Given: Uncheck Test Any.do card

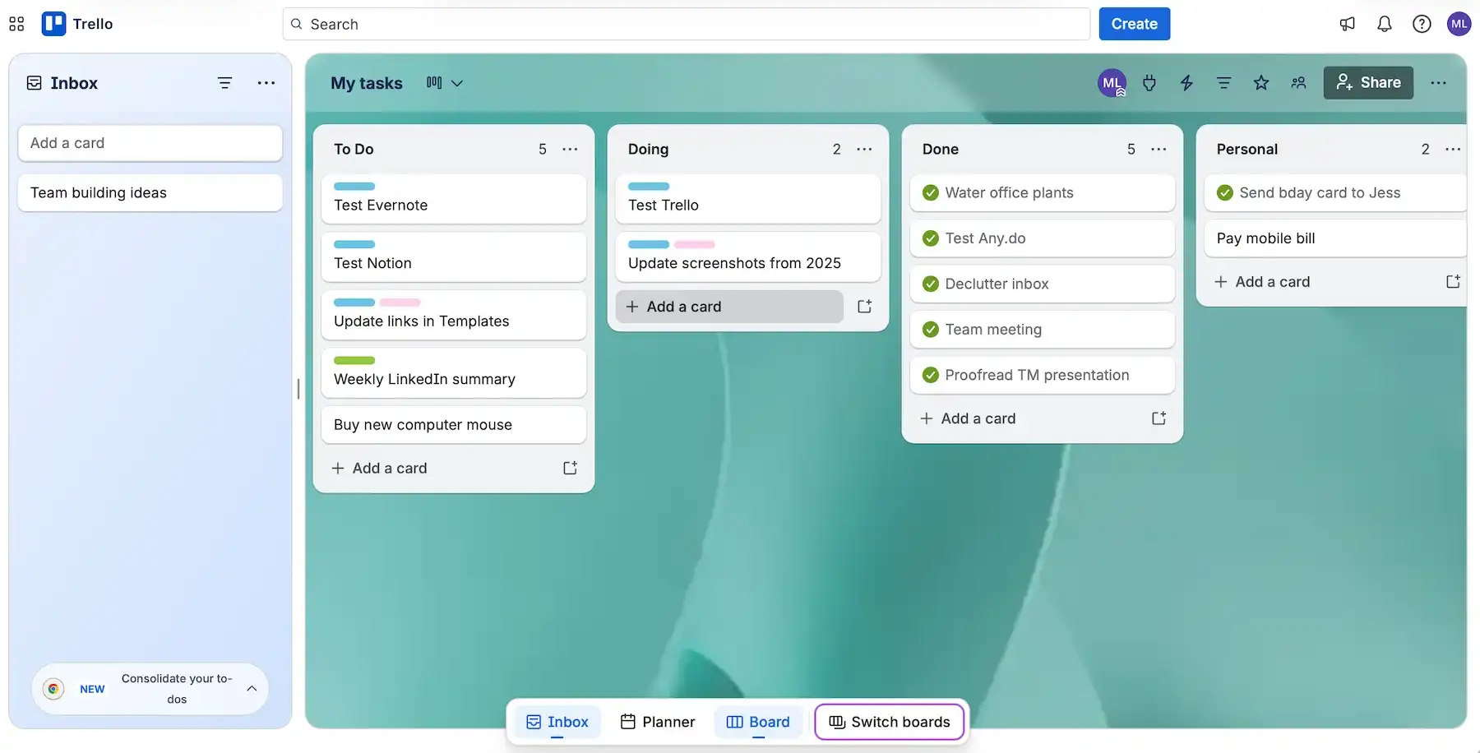Looking at the screenshot, I should (931, 238).
